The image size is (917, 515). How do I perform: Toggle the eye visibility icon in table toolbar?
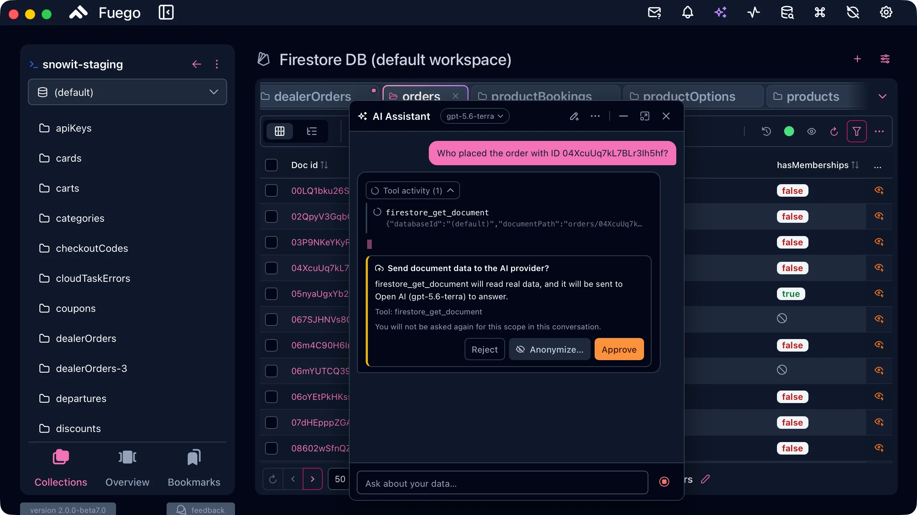(812, 131)
